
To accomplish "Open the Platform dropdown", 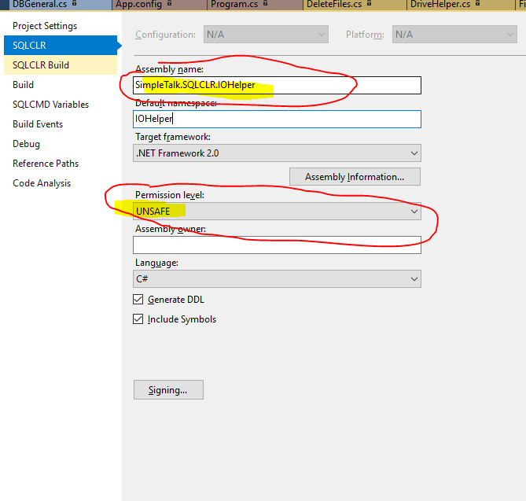I will coord(454,35).
